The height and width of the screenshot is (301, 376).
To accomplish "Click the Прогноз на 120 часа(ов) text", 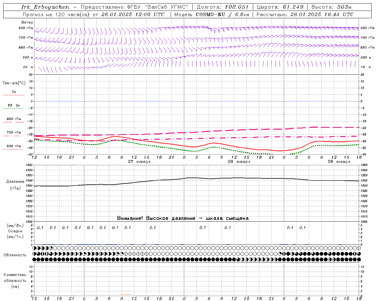I will (x=56, y=14).
